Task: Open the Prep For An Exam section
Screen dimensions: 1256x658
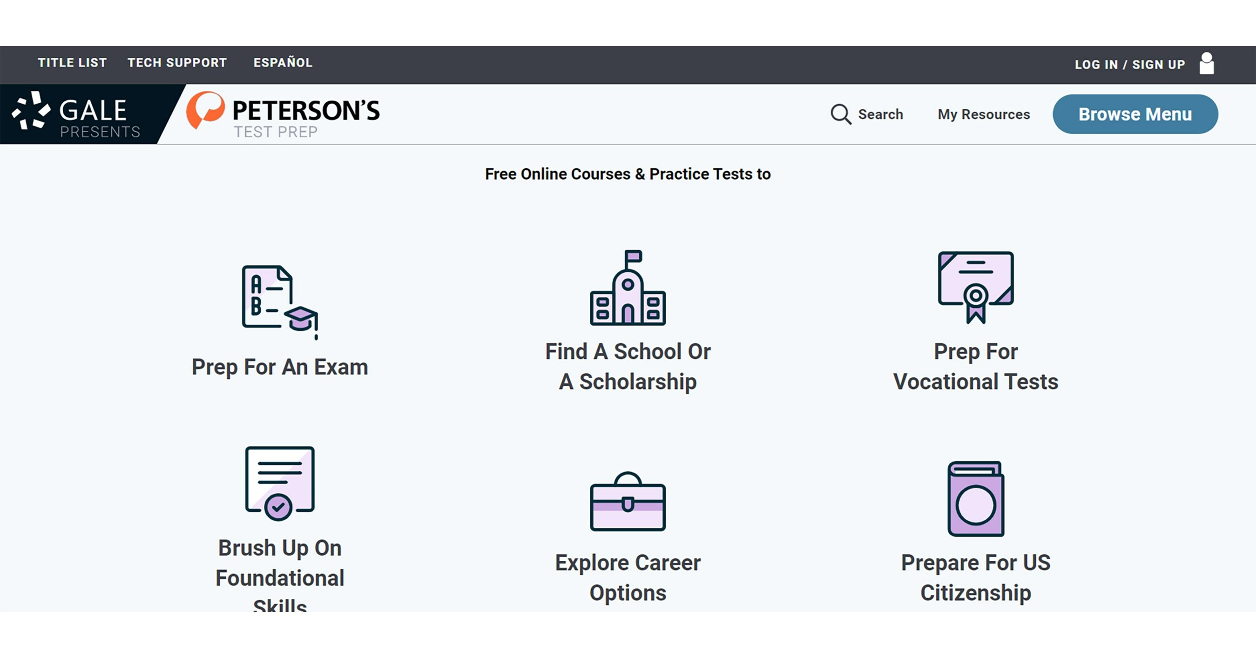Action: point(279,367)
